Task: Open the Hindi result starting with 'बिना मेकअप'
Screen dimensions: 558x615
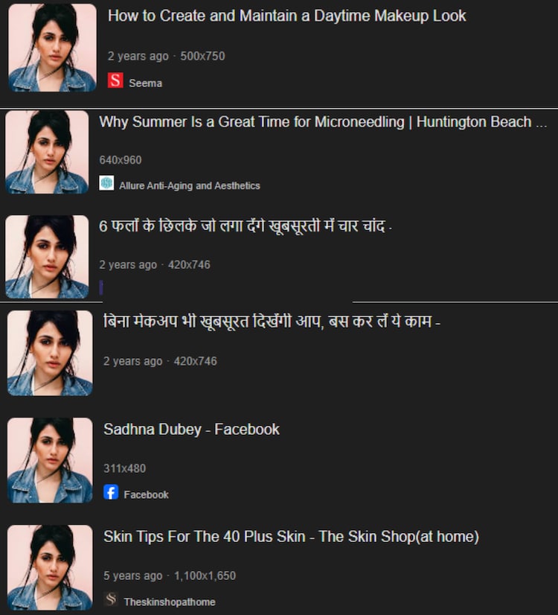Action: click(272, 322)
